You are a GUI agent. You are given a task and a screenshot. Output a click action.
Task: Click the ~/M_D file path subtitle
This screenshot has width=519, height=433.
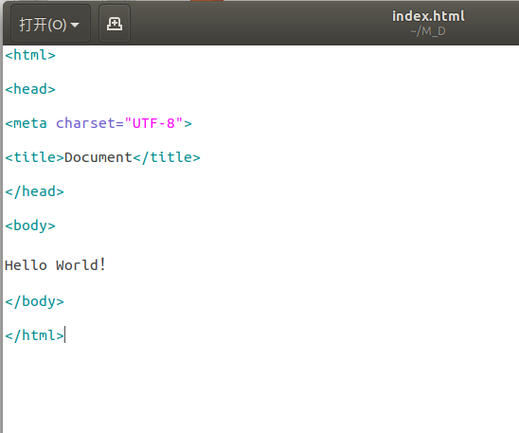428,31
